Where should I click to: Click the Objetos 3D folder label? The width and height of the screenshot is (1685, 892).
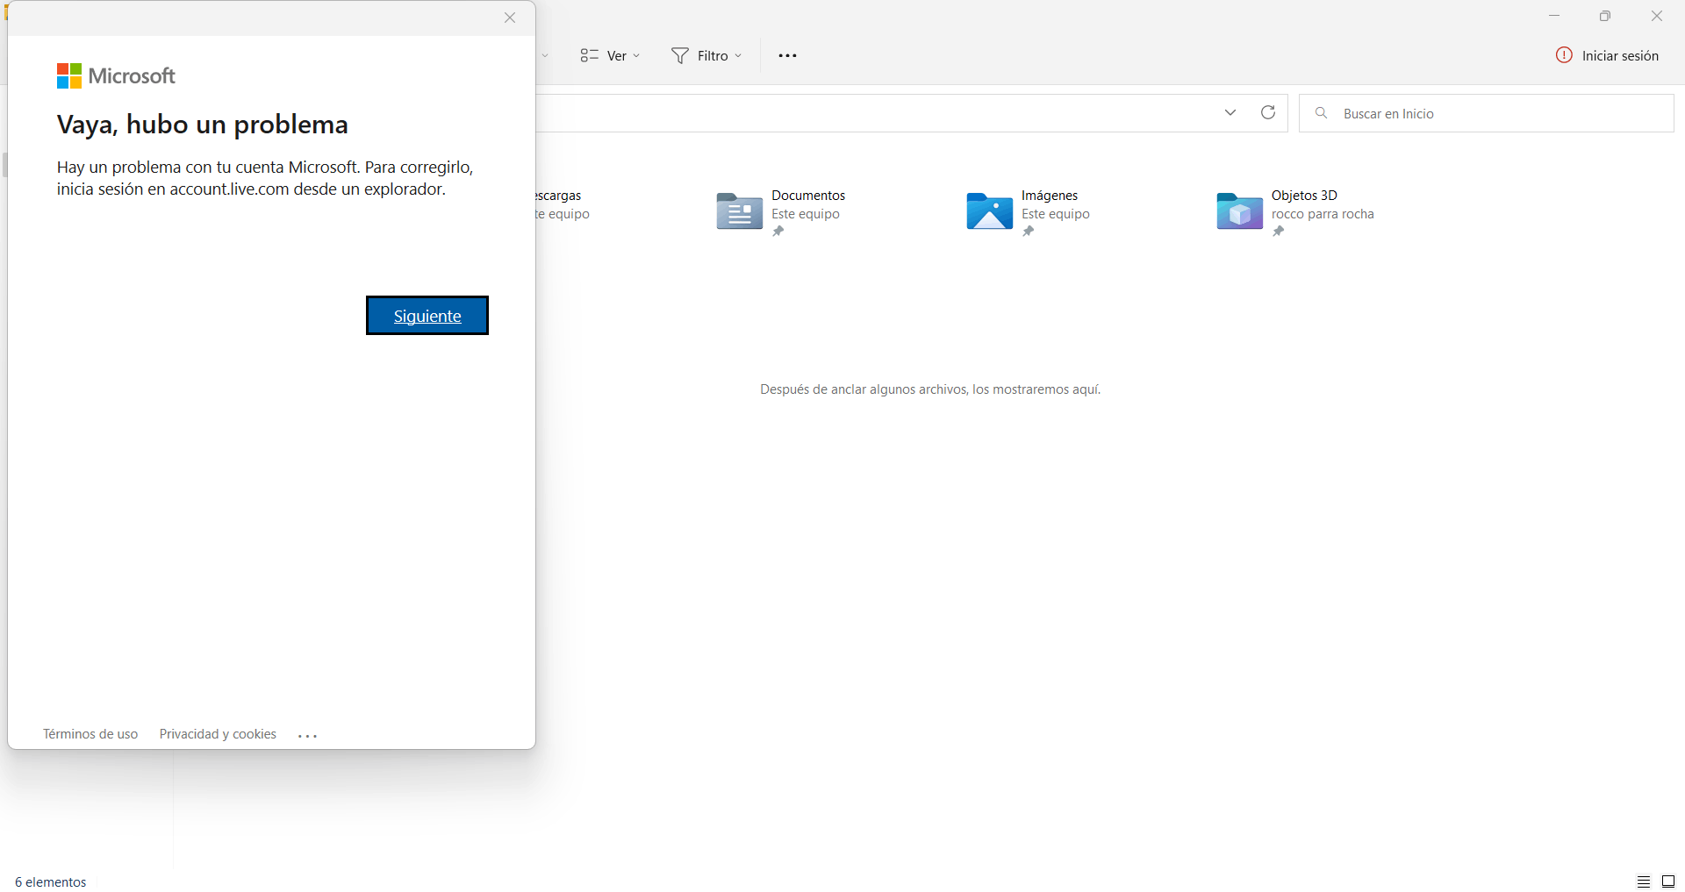click(x=1304, y=196)
